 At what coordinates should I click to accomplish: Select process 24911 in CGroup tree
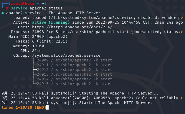pyautogui.click(x=43, y=65)
